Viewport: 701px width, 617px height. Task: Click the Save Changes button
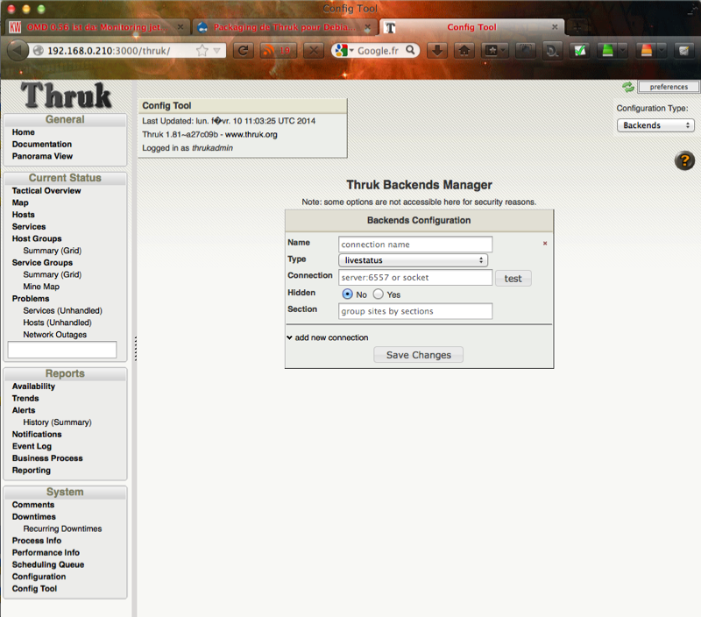pyautogui.click(x=418, y=355)
